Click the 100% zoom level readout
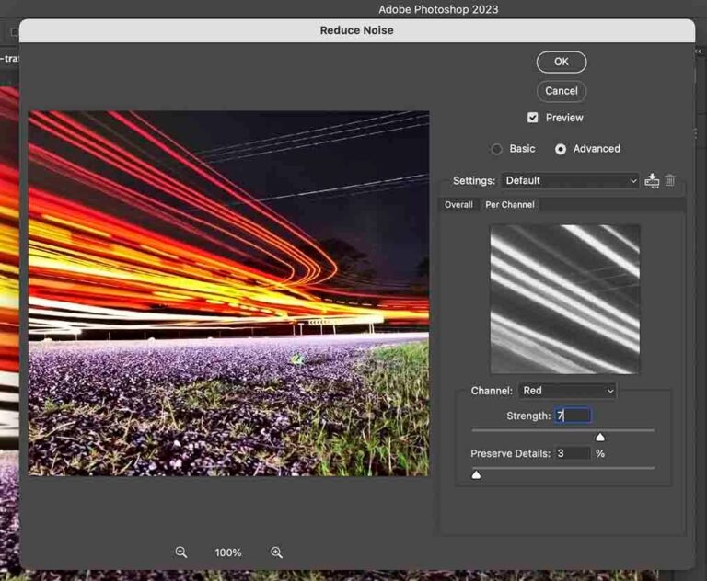This screenshot has height=581, width=707. click(228, 553)
